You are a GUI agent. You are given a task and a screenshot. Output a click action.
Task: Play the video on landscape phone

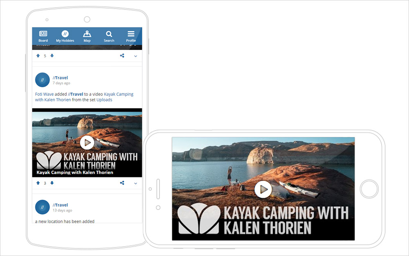click(x=263, y=189)
